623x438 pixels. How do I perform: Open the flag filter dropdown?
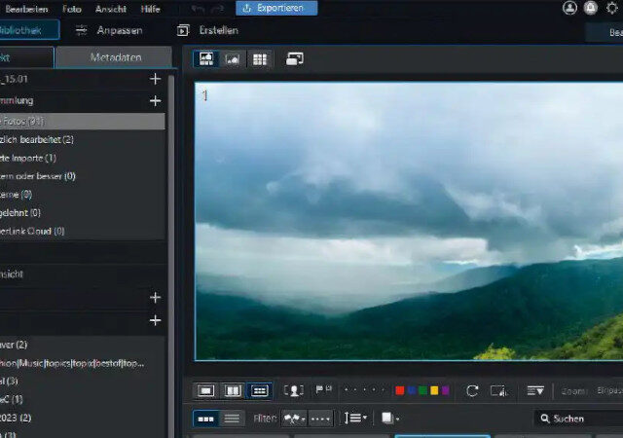pos(294,419)
